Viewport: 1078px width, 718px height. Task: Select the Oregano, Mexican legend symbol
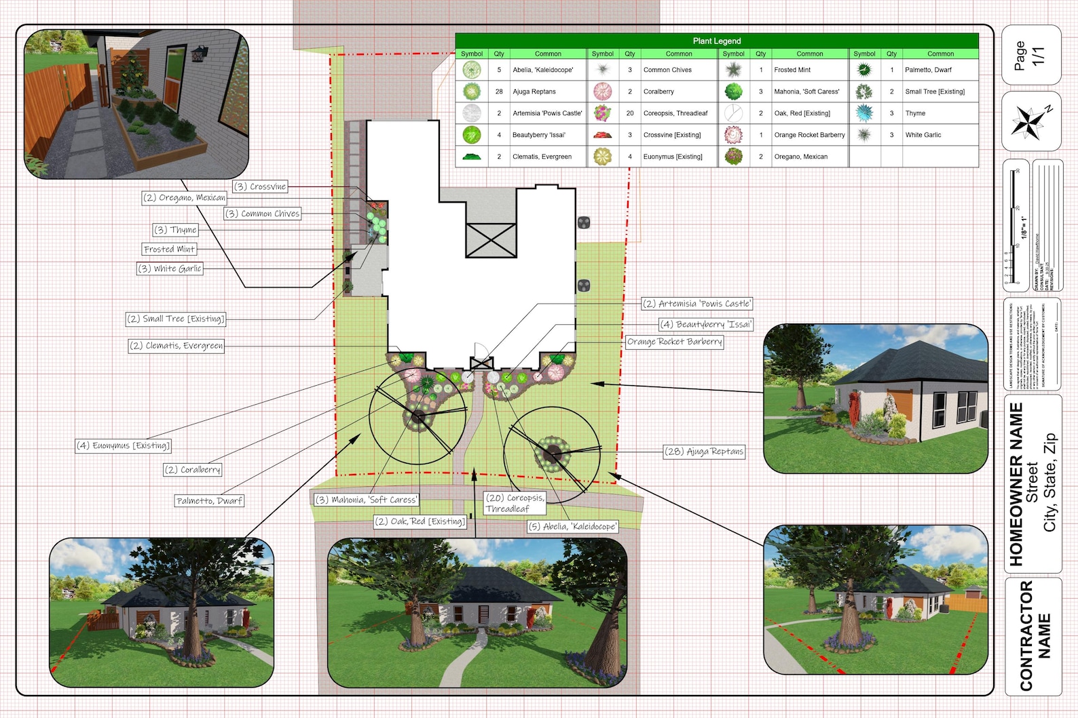733,157
